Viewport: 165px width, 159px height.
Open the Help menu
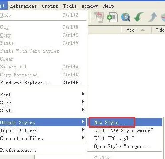click(108, 6)
